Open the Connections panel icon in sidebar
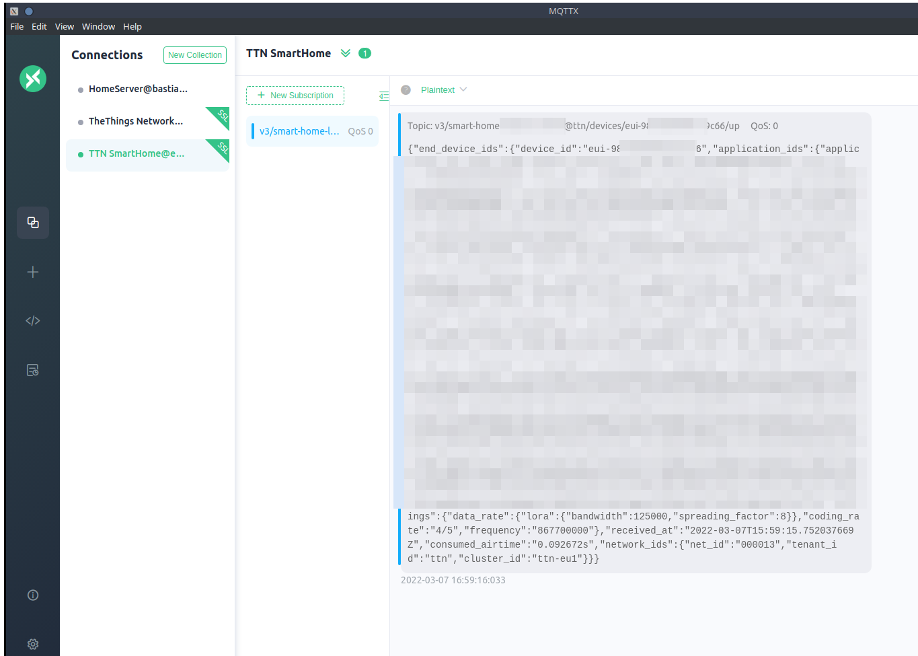 32,223
